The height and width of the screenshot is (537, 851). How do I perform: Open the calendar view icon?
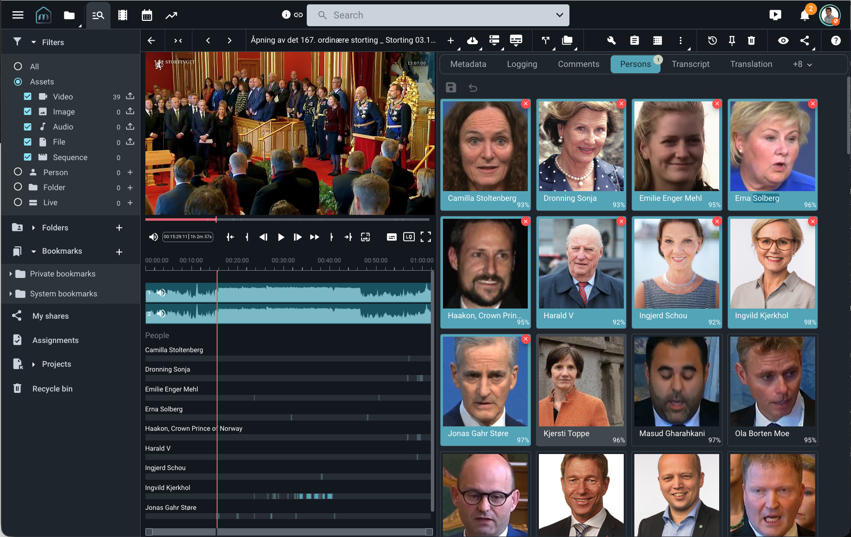pos(147,16)
